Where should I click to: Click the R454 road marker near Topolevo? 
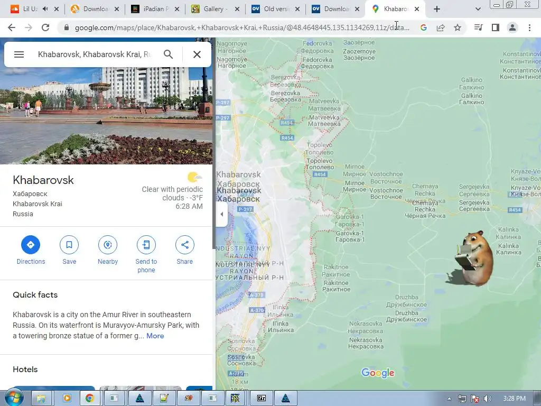pyautogui.click(x=320, y=174)
